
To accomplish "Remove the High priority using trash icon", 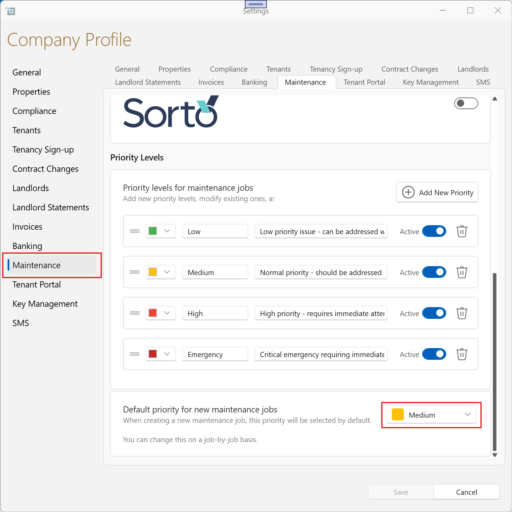I will click(462, 313).
